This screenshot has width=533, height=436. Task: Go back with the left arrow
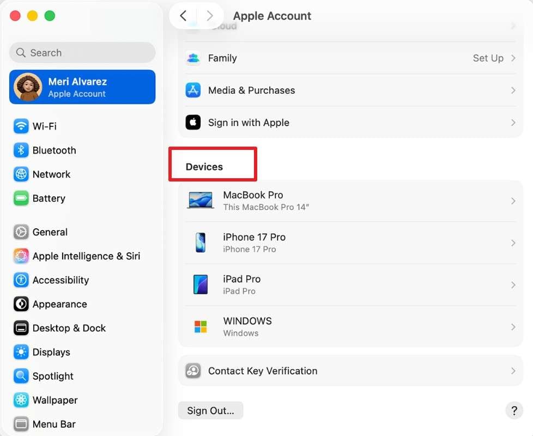183,16
